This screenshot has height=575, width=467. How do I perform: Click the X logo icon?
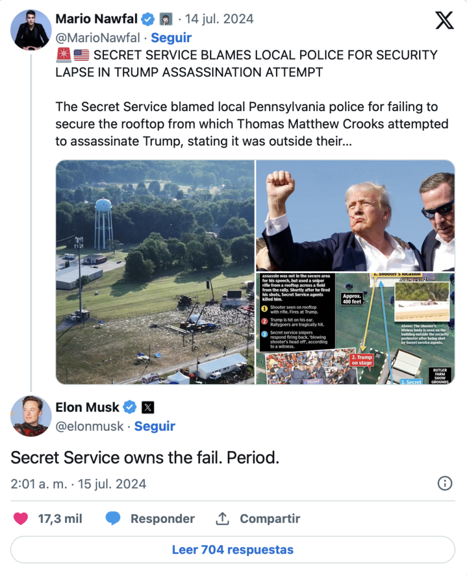pyautogui.click(x=444, y=21)
